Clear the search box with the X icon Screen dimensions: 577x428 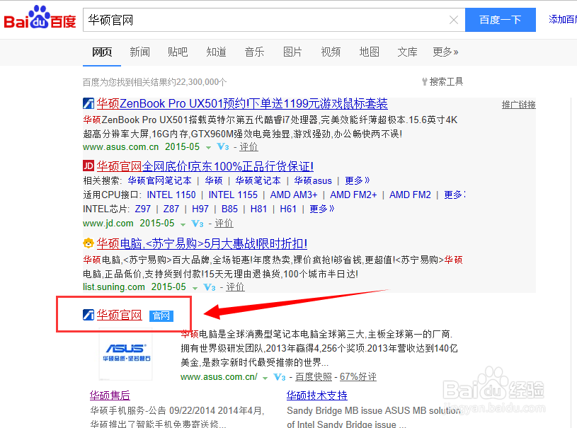click(x=454, y=20)
